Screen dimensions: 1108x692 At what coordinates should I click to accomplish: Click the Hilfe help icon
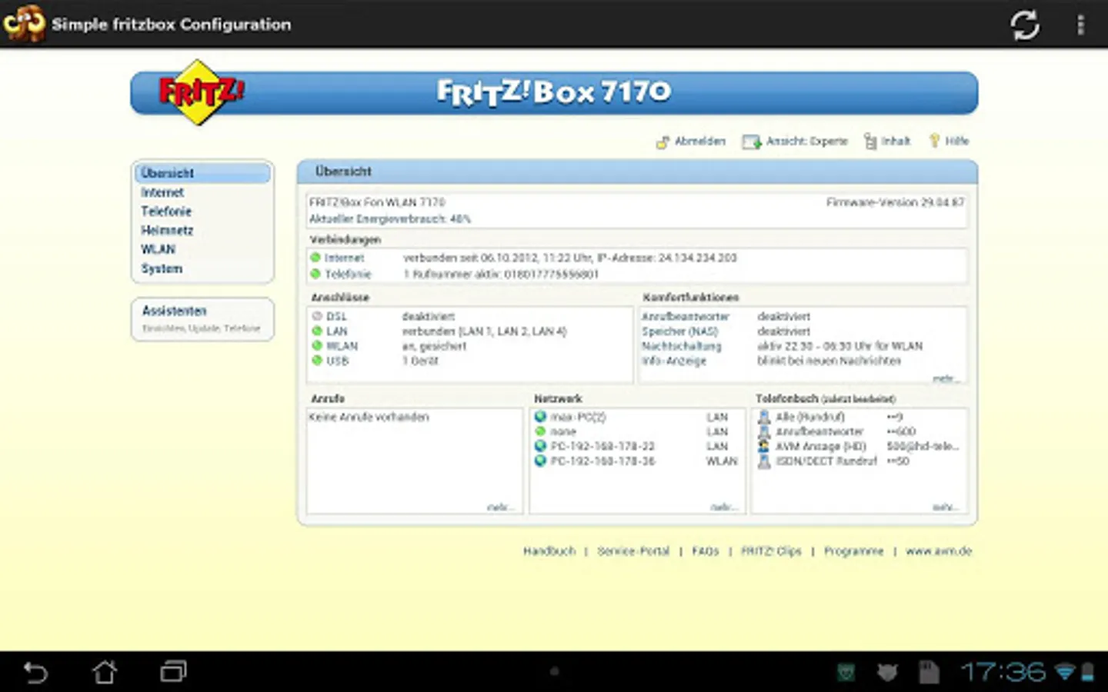pos(934,141)
